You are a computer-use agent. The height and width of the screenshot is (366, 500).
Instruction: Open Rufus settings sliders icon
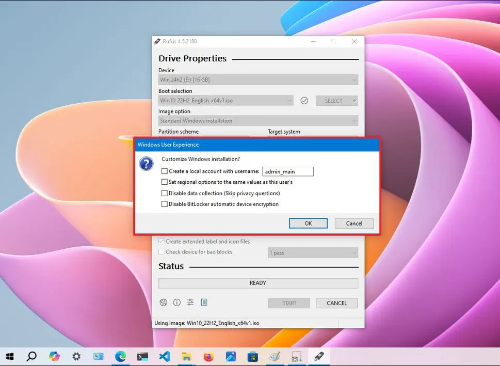190,303
